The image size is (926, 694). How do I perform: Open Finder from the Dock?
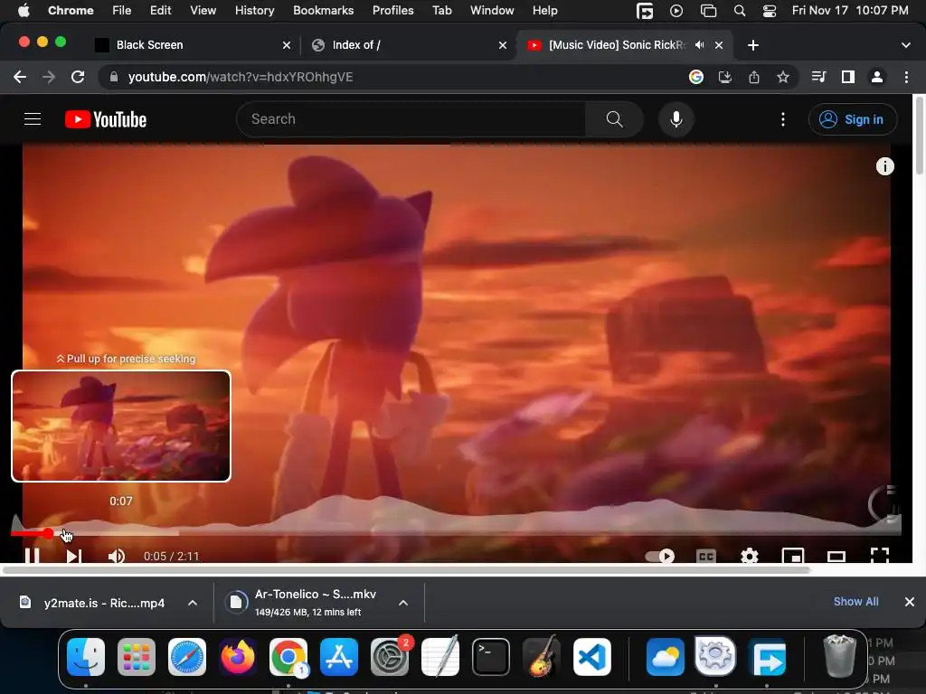point(86,657)
